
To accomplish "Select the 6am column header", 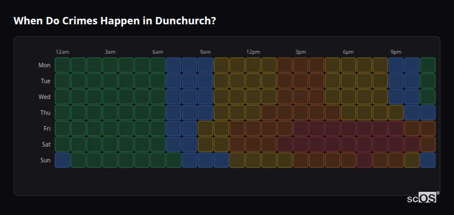I will pyautogui.click(x=158, y=52).
